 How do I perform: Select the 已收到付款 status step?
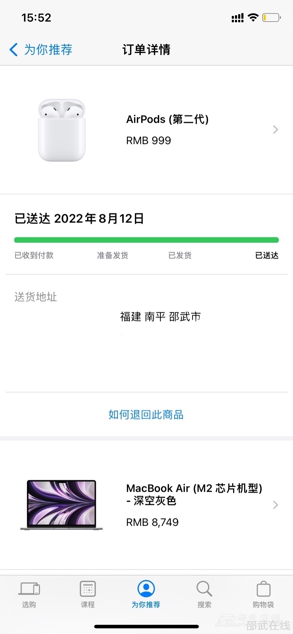[x=34, y=255]
